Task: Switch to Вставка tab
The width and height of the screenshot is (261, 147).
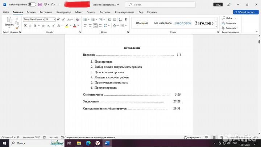Action: 31,12
